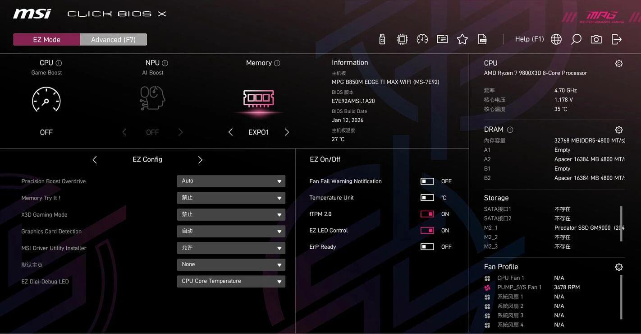Click the EZ On/Off heading
This screenshot has height=334, width=641.
pos(325,159)
